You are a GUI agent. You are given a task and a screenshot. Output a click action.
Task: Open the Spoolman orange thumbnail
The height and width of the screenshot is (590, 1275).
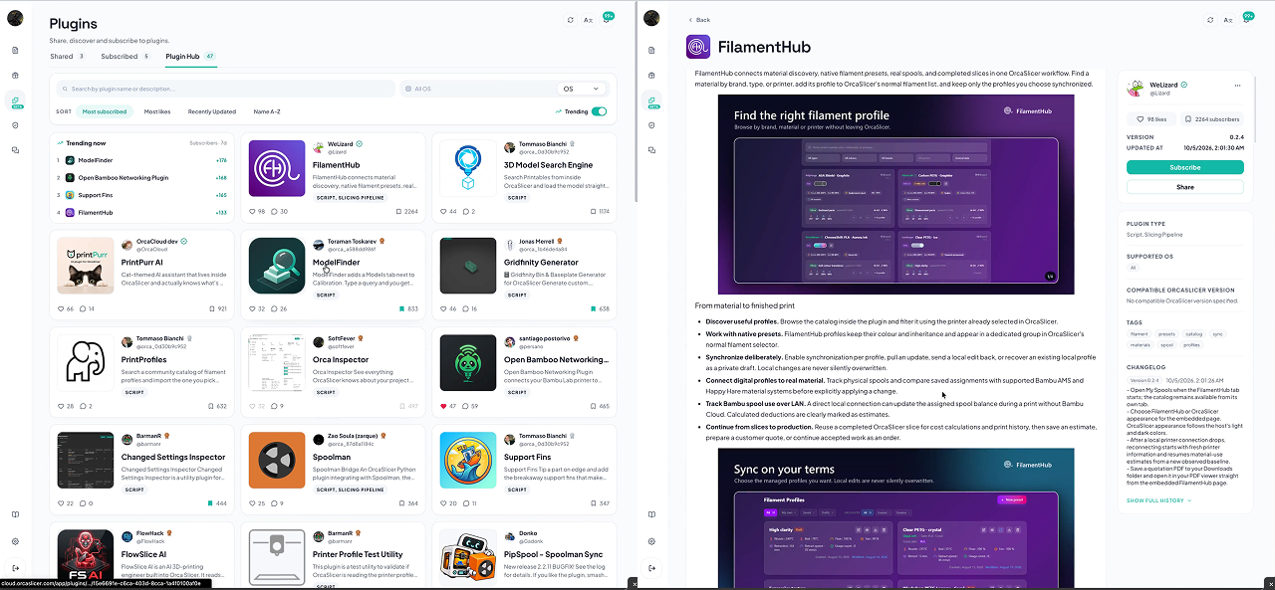tap(277, 461)
